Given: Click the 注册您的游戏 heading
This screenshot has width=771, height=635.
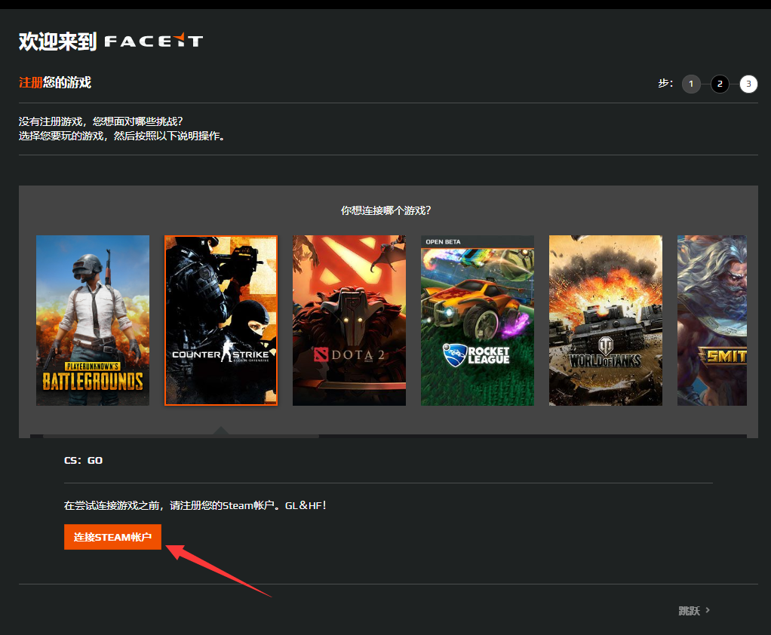Looking at the screenshot, I should coord(55,83).
